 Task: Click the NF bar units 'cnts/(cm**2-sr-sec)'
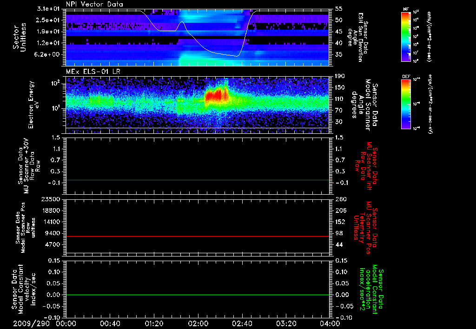(429, 37)
